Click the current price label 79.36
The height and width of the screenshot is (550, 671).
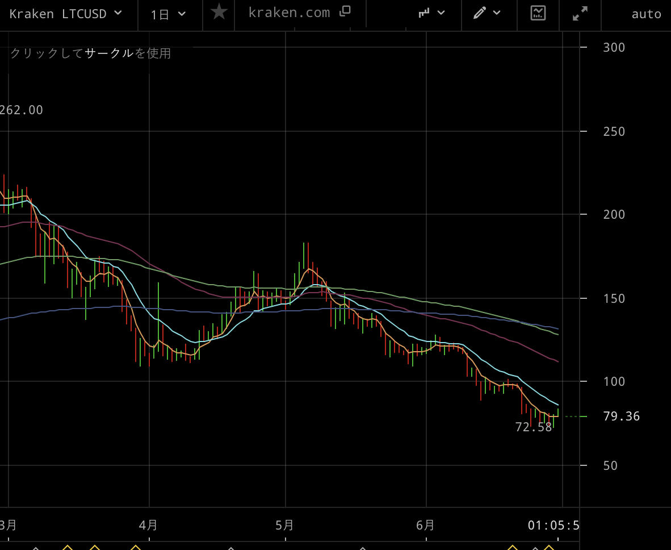pos(621,416)
